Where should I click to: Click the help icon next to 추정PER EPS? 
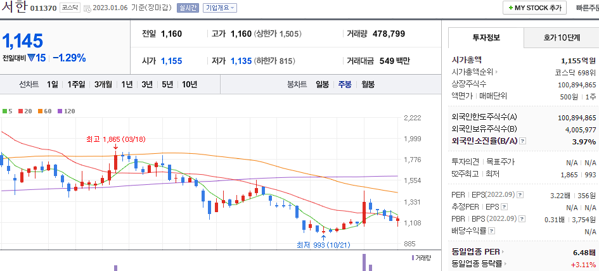[505, 207]
